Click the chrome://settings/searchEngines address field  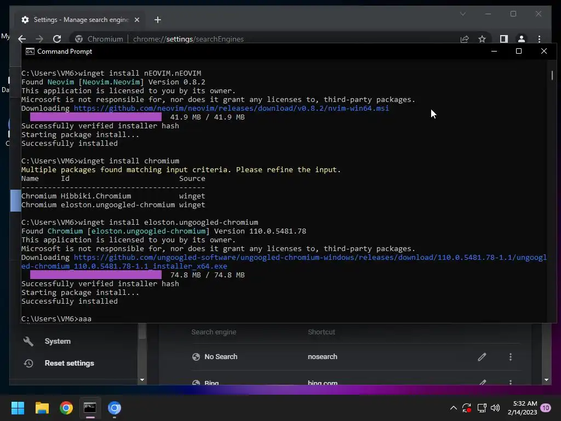(188, 39)
